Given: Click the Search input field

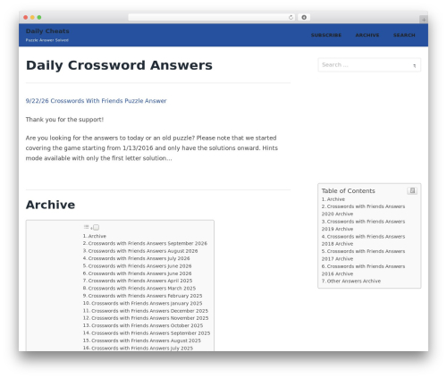Looking at the screenshot, I should click(x=369, y=65).
